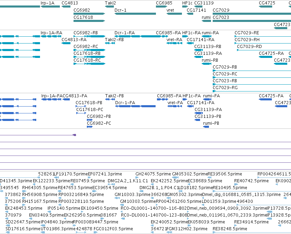
Task: Open the "SD22647.5prime" EST label
Action: point(23,222)
